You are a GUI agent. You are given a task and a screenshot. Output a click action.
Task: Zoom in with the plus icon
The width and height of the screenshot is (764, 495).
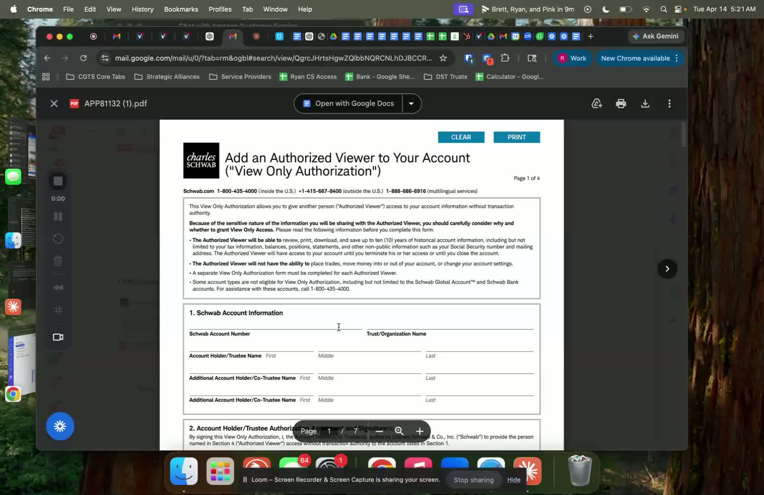[x=420, y=431]
